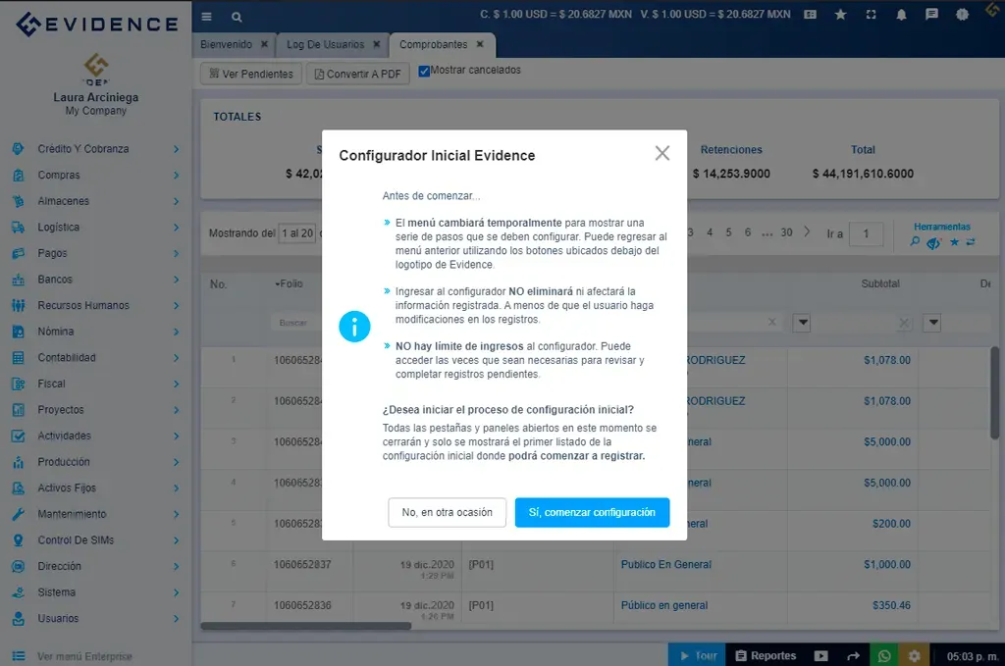Uncheck the Mostrar cancelados checkbox
1005x666 pixels.
(424, 70)
